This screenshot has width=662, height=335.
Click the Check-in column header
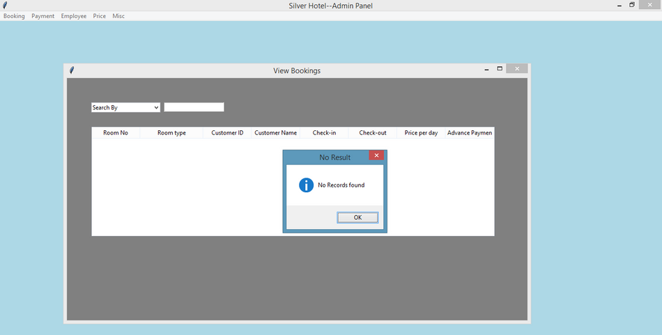(x=324, y=133)
